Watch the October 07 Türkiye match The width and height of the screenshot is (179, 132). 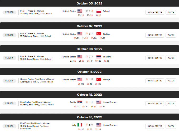tap(171, 35)
